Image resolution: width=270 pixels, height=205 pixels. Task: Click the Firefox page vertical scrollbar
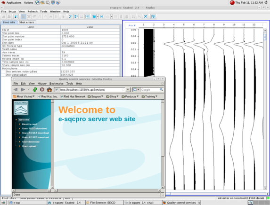(163, 144)
